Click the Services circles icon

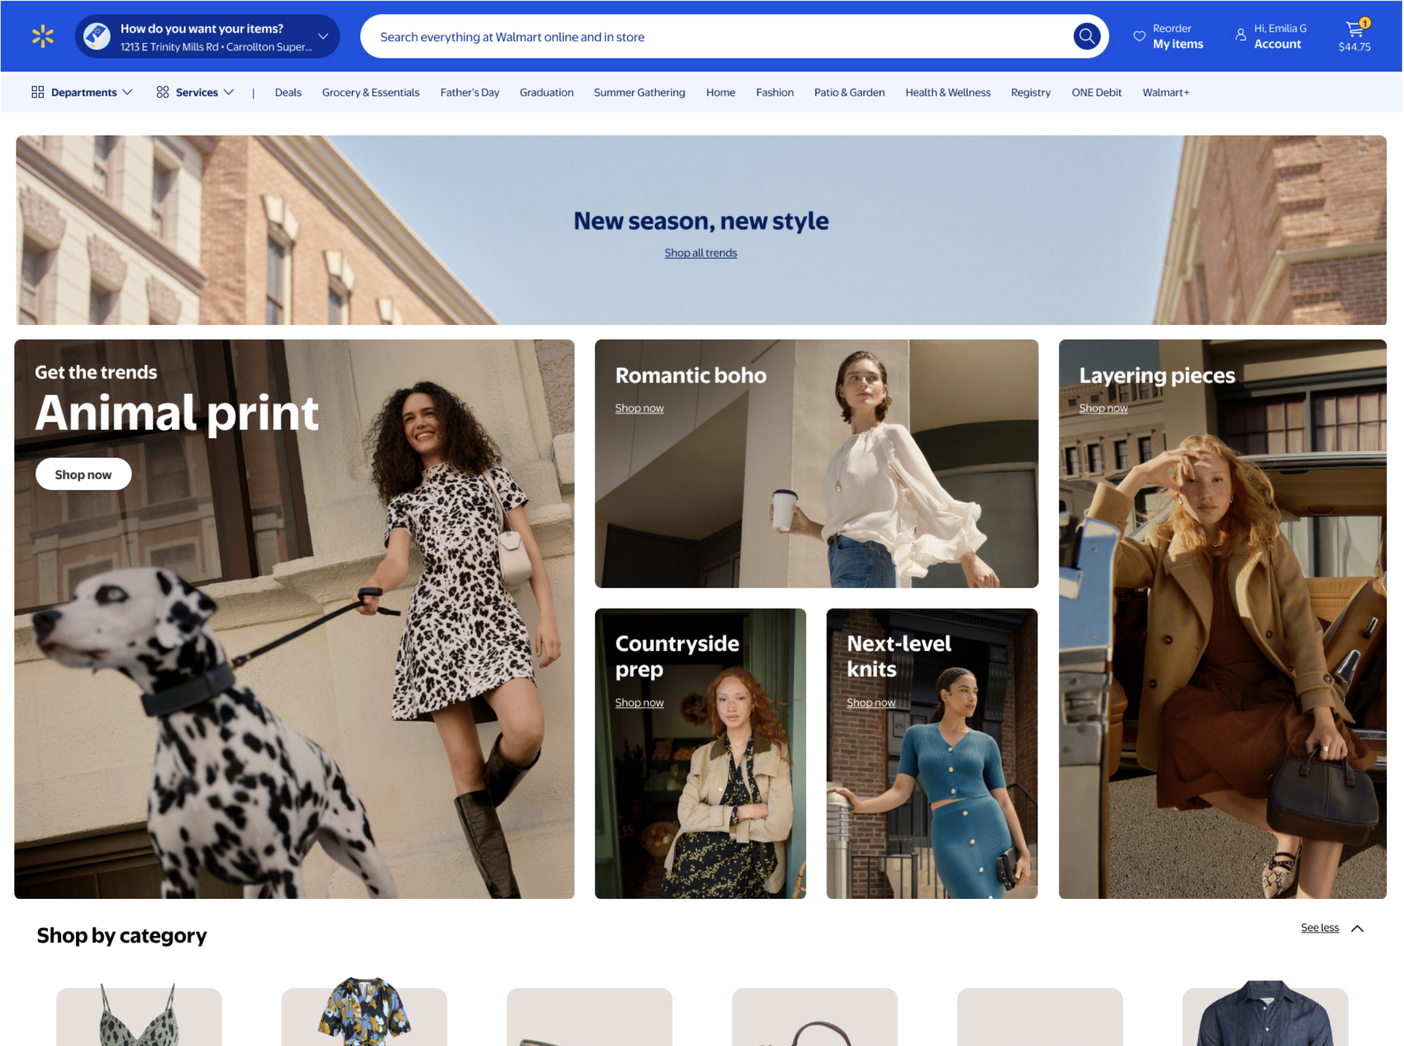[163, 93]
